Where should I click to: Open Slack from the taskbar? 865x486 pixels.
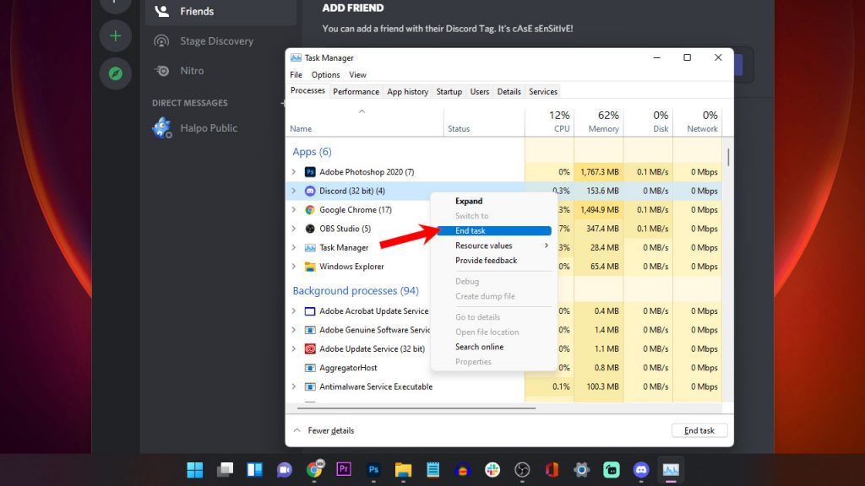[x=492, y=469]
